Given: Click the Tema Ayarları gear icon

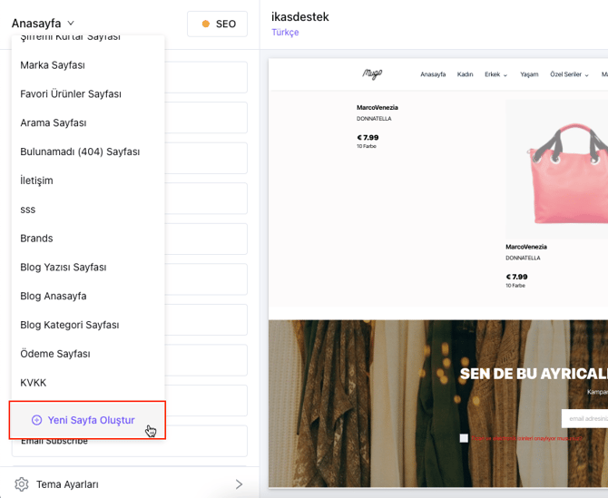Looking at the screenshot, I should pos(22,484).
